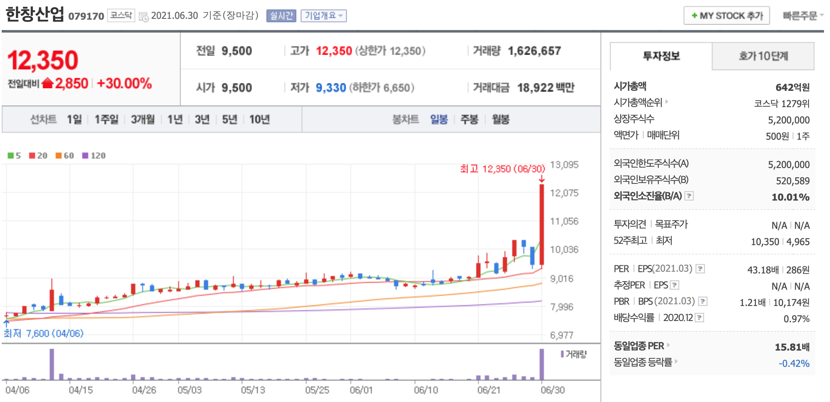Click the orange 60-day moving average swatch

59,155
